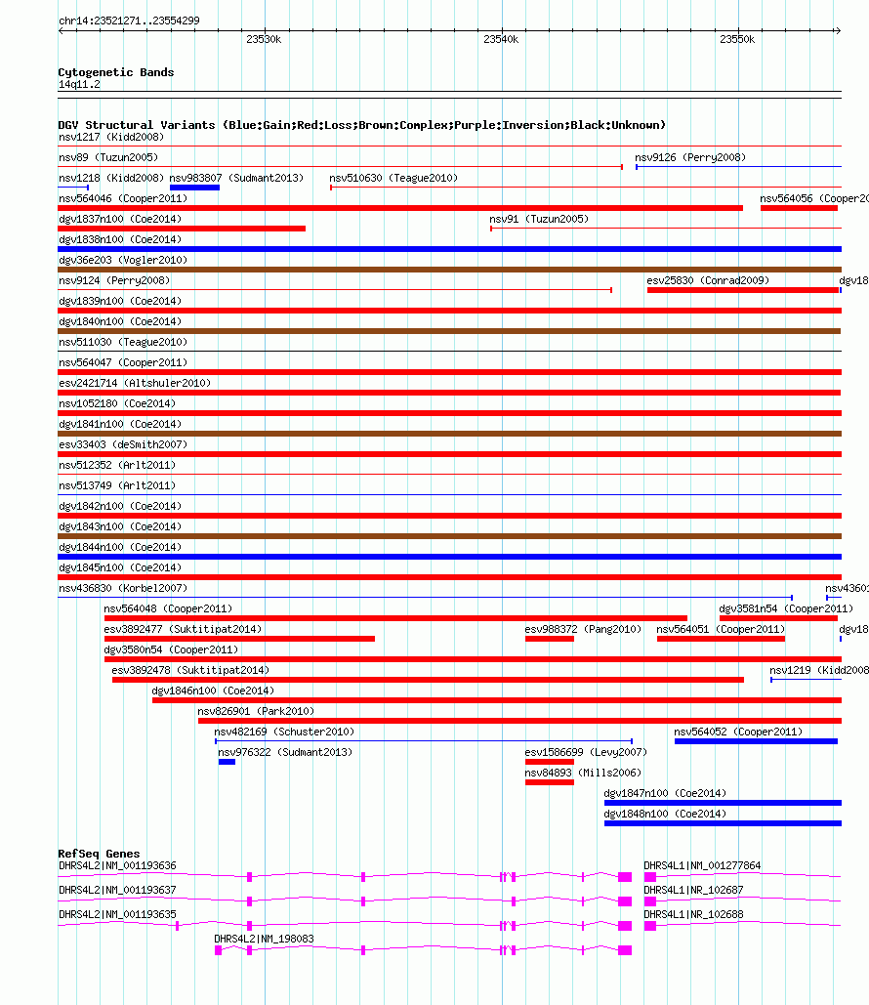869x1005 pixels.
Task: Select dgv3580n54 (Cooper2011) label
Action: 171,649
